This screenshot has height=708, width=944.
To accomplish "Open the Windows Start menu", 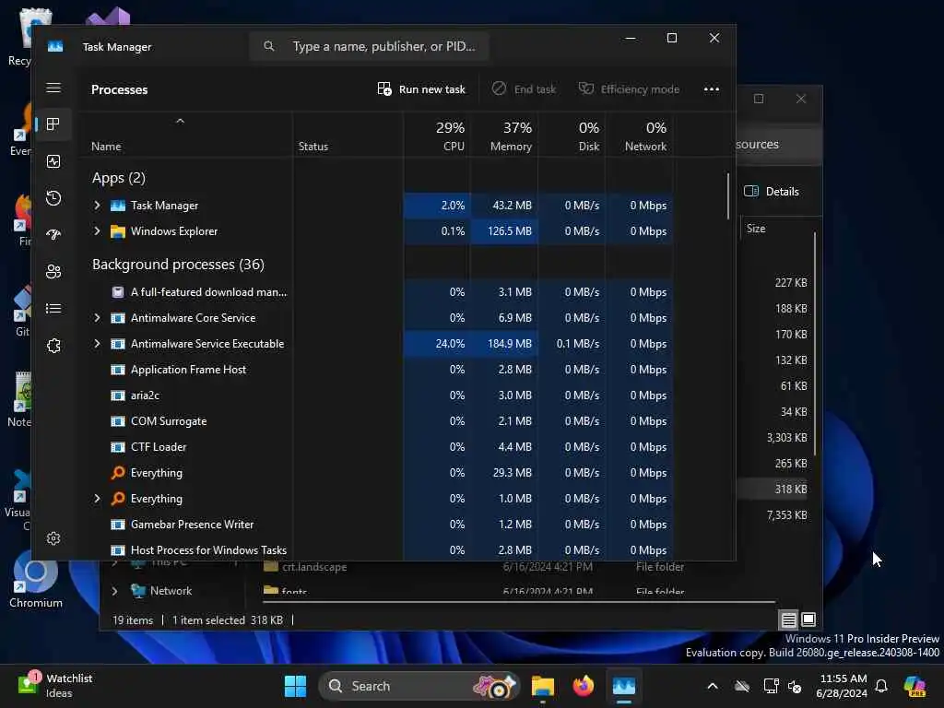I will pos(295,686).
